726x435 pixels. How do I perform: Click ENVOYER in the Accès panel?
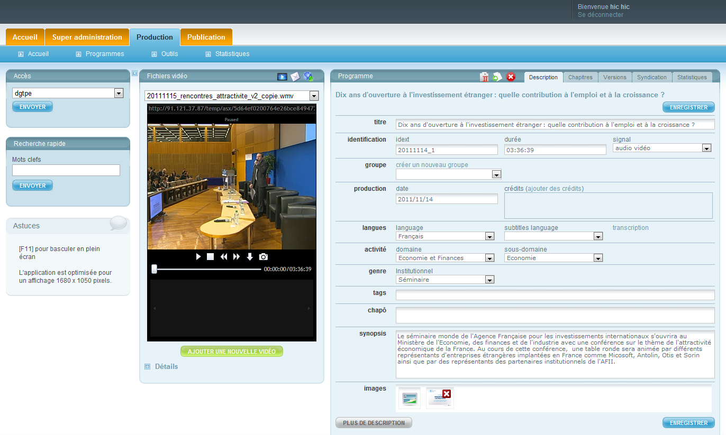33,107
